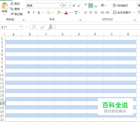The image size is (140, 122).
Task: Open the fill color dropdown arrow
Action: pos(62,13)
